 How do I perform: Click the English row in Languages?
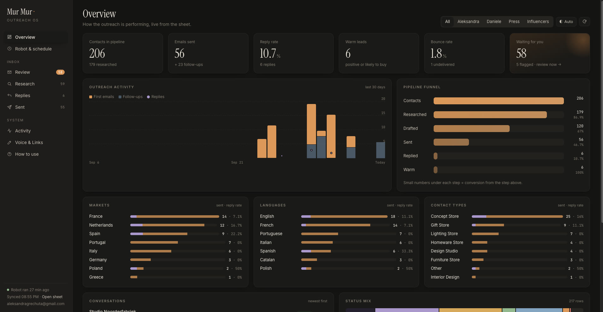tap(336, 217)
